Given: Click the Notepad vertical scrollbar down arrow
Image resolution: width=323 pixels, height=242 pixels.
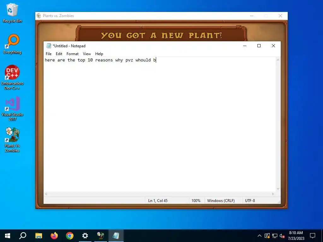Looking at the screenshot, I should coord(278,188).
